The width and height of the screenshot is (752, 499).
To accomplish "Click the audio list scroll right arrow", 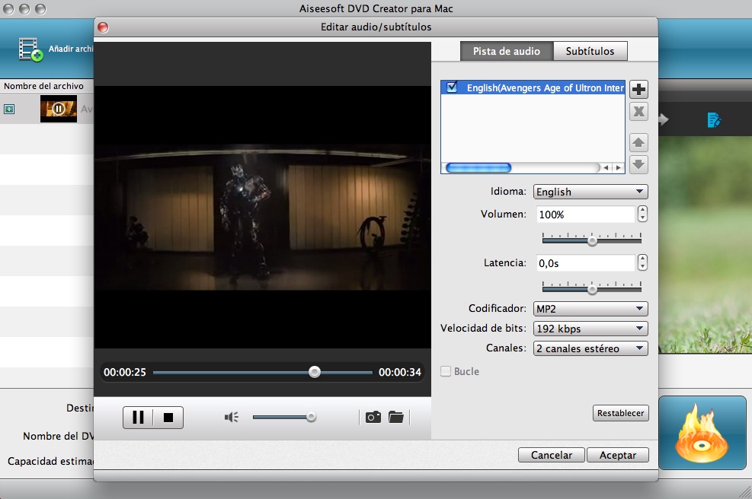I will pyautogui.click(x=618, y=167).
